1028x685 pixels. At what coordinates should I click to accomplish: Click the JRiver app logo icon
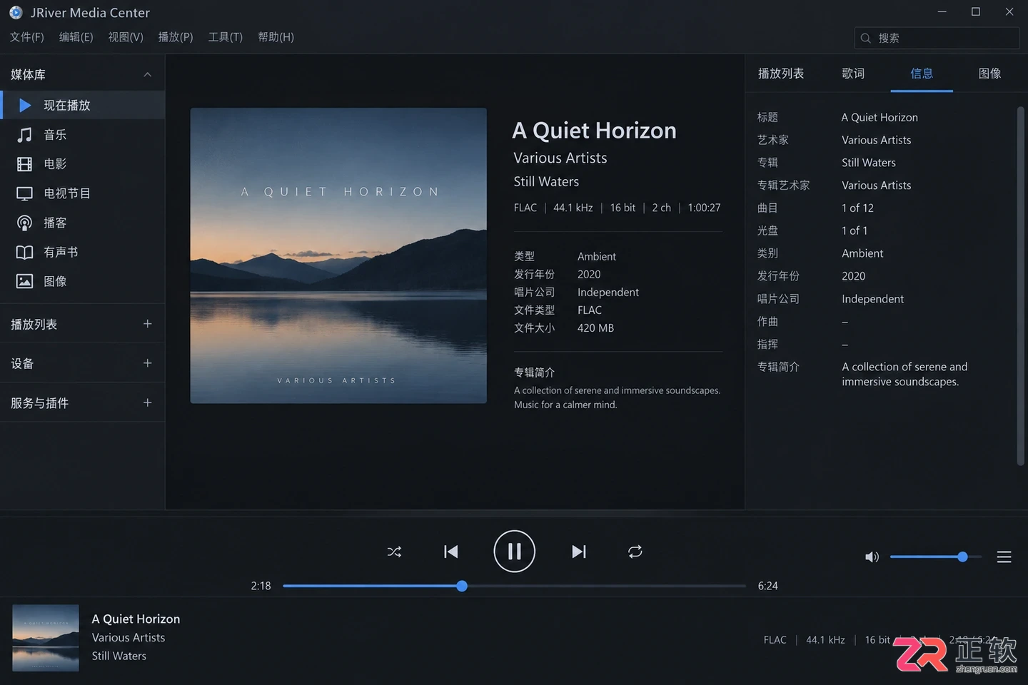(16, 12)
